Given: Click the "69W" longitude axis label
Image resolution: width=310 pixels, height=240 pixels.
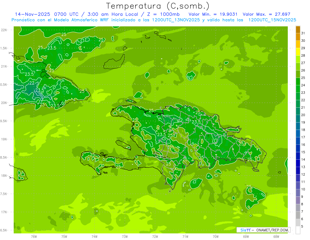Looking at the screenshot, I should pyautogui.click(x=246, y=237).
